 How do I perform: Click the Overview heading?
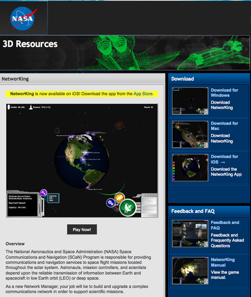click(x=15, y=244)
